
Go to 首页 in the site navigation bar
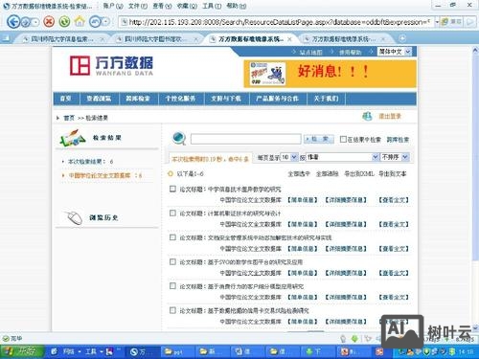pyautogui.click(x=66, y=99)
